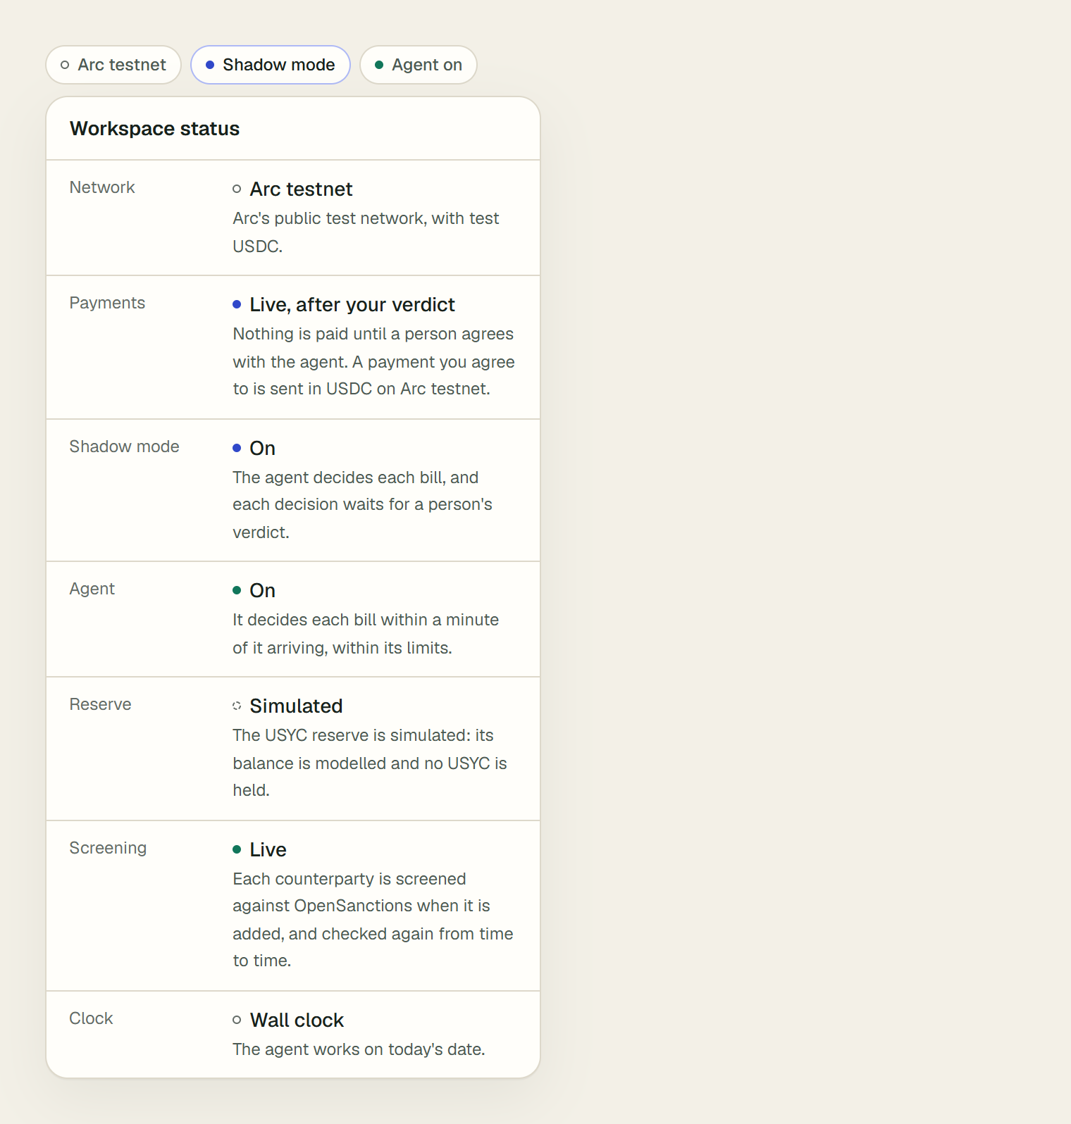The width and height of the screenshot is (1071, 1124).
Task: Click the Payments row label
Action: pyautogui.click(x=107, y=303)
